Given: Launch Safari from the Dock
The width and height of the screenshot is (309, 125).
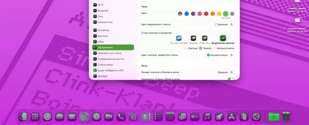Looking at the screenshot, I should pos(47,117).
